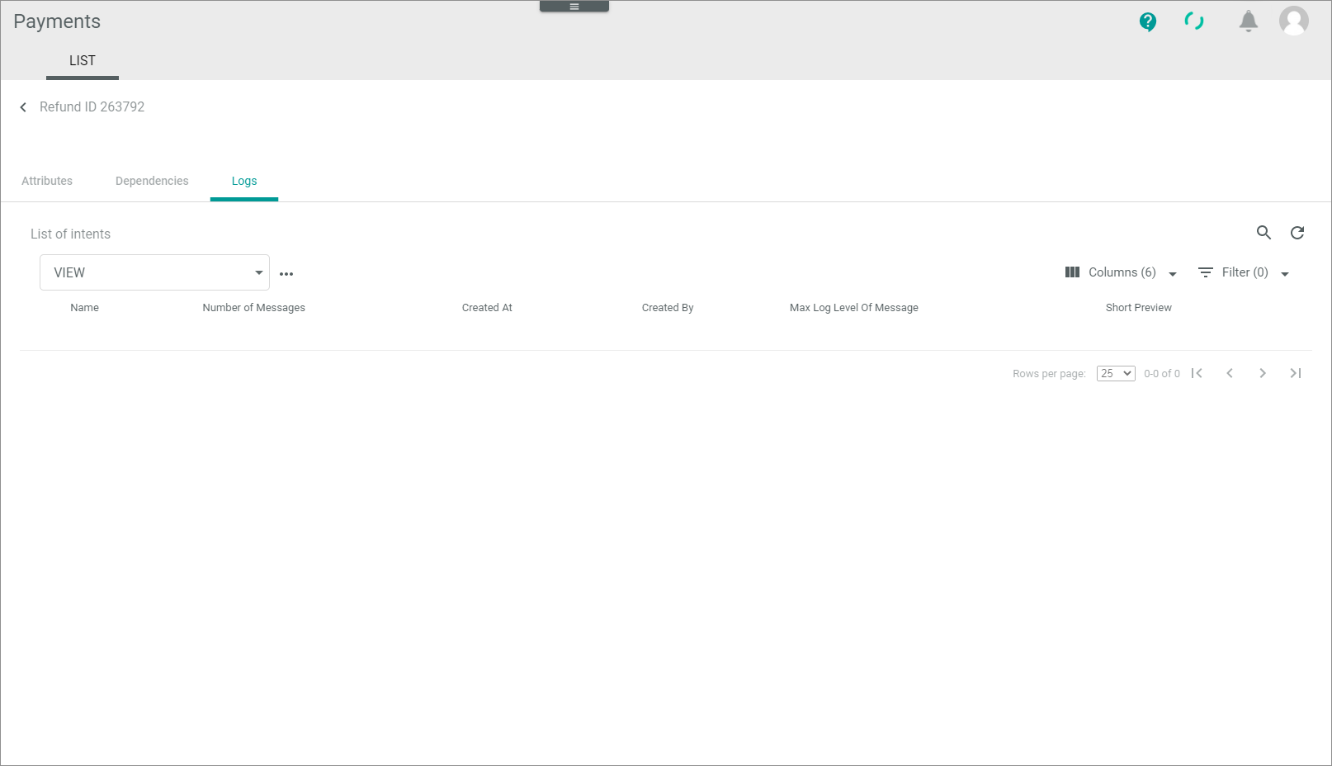The width and height of the screenshot is (1332, 766).
Task: Change rows per page selector
Action: pos(1115,373)
